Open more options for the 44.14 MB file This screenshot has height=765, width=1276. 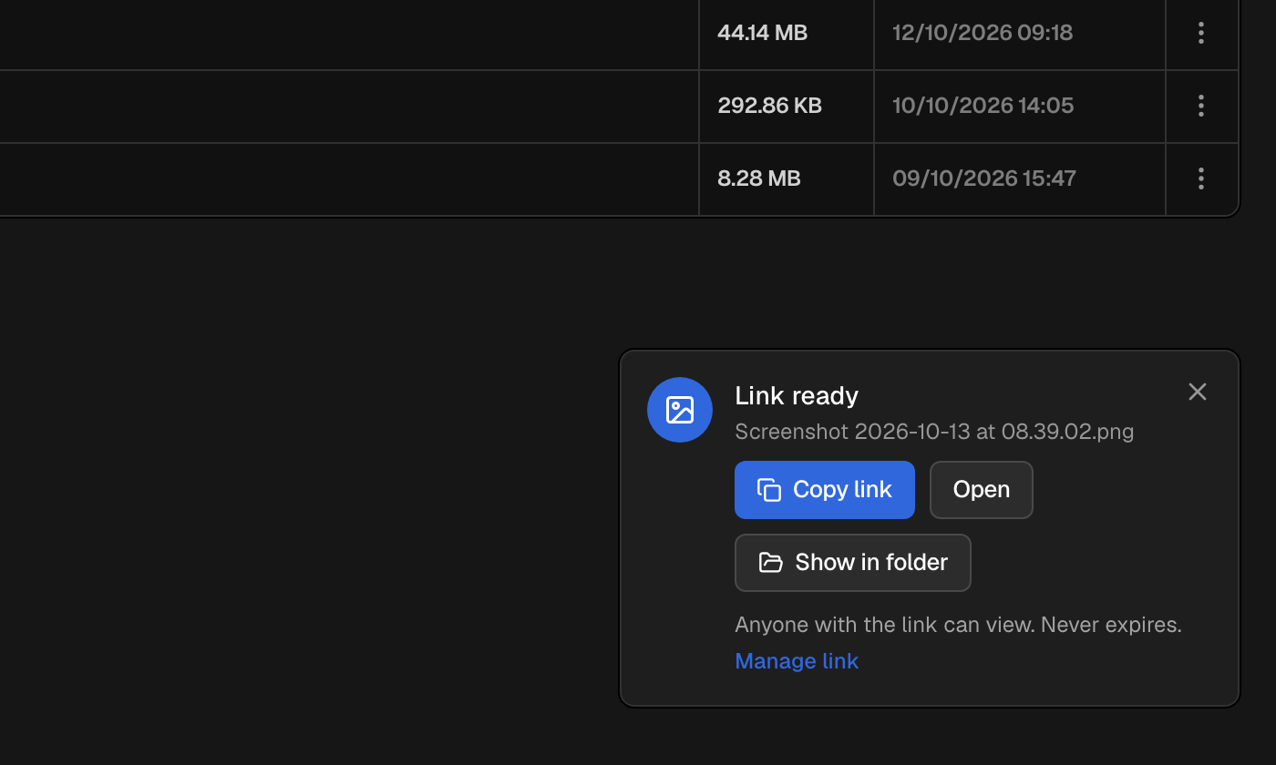click(x=1201, y=33)
